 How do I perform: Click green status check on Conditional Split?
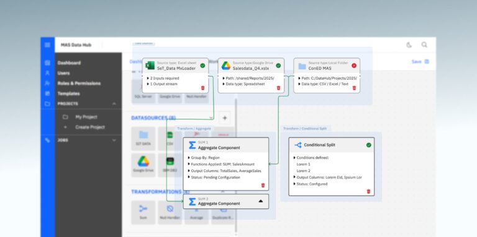tap(369, 145)
